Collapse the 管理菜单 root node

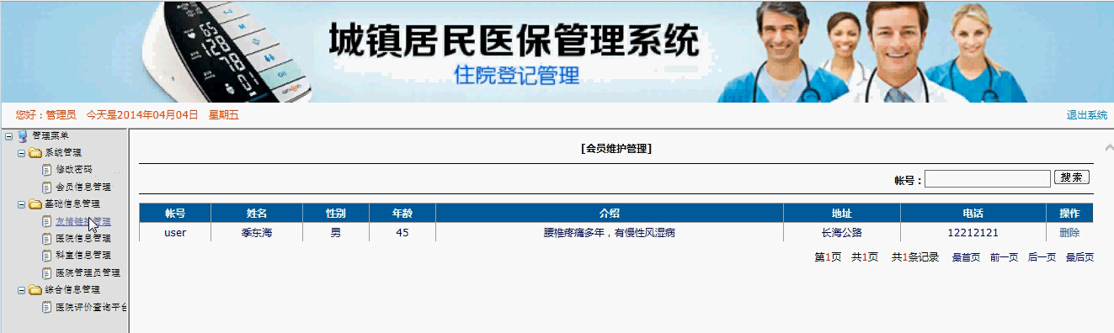tap(8, 136)
